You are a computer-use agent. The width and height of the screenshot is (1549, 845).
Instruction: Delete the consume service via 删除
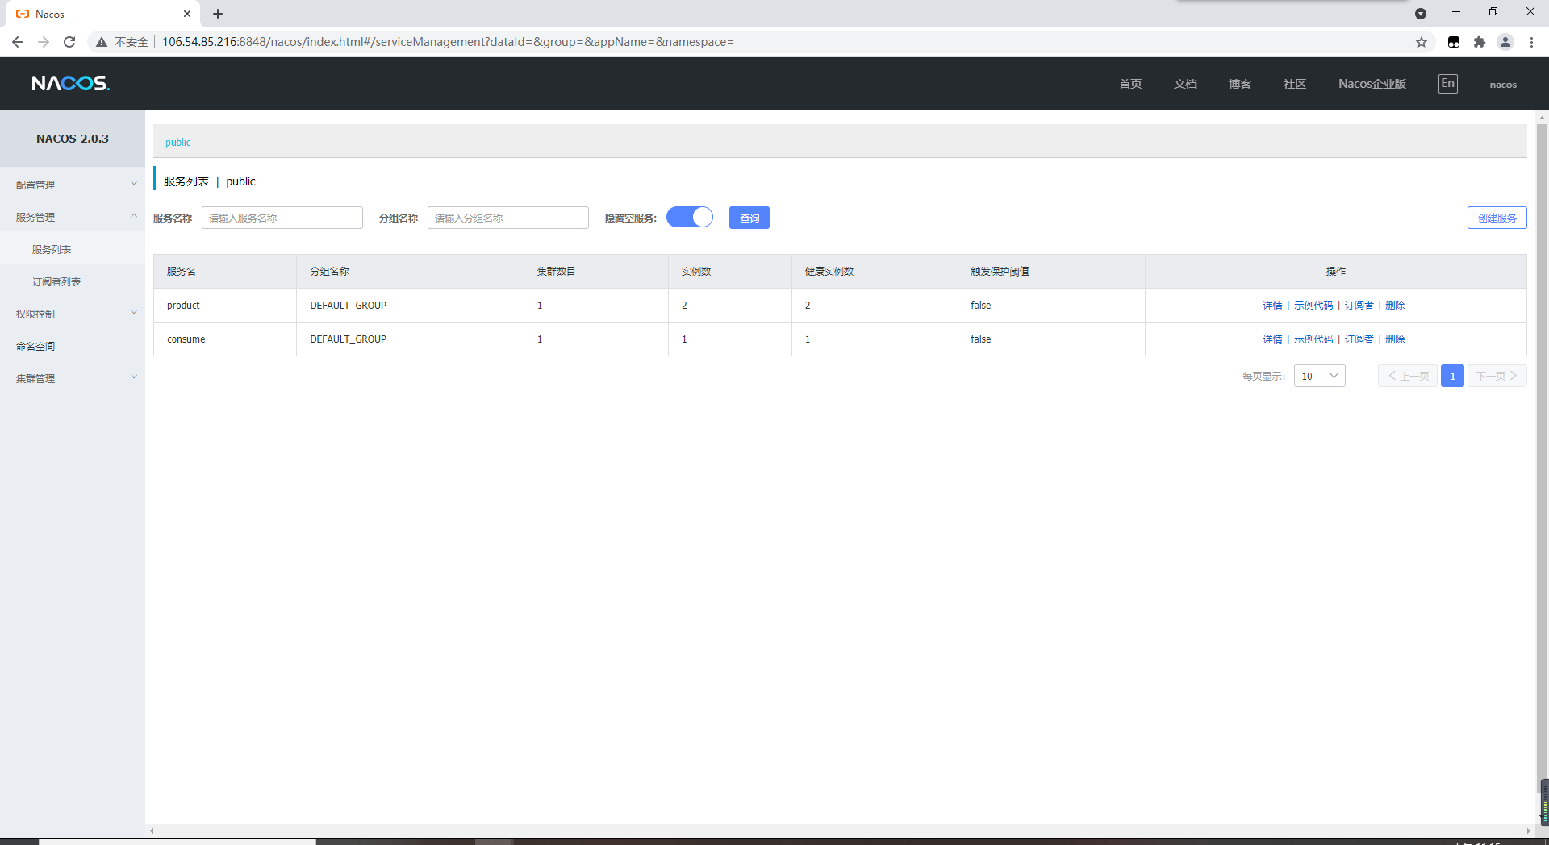[1395, 339]
